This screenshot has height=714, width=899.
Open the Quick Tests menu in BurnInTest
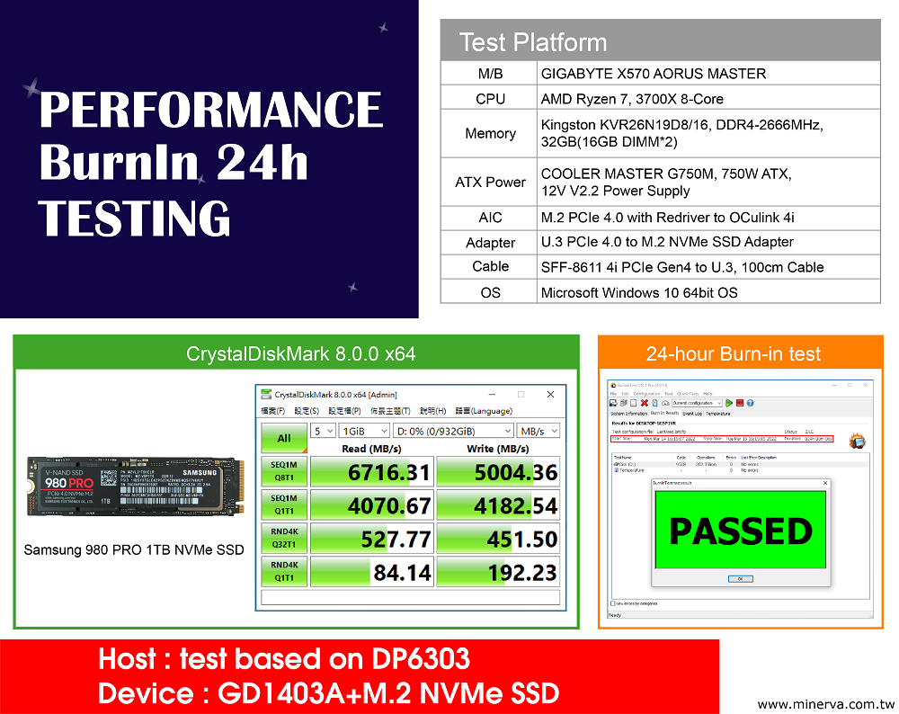tap(688, 393)
